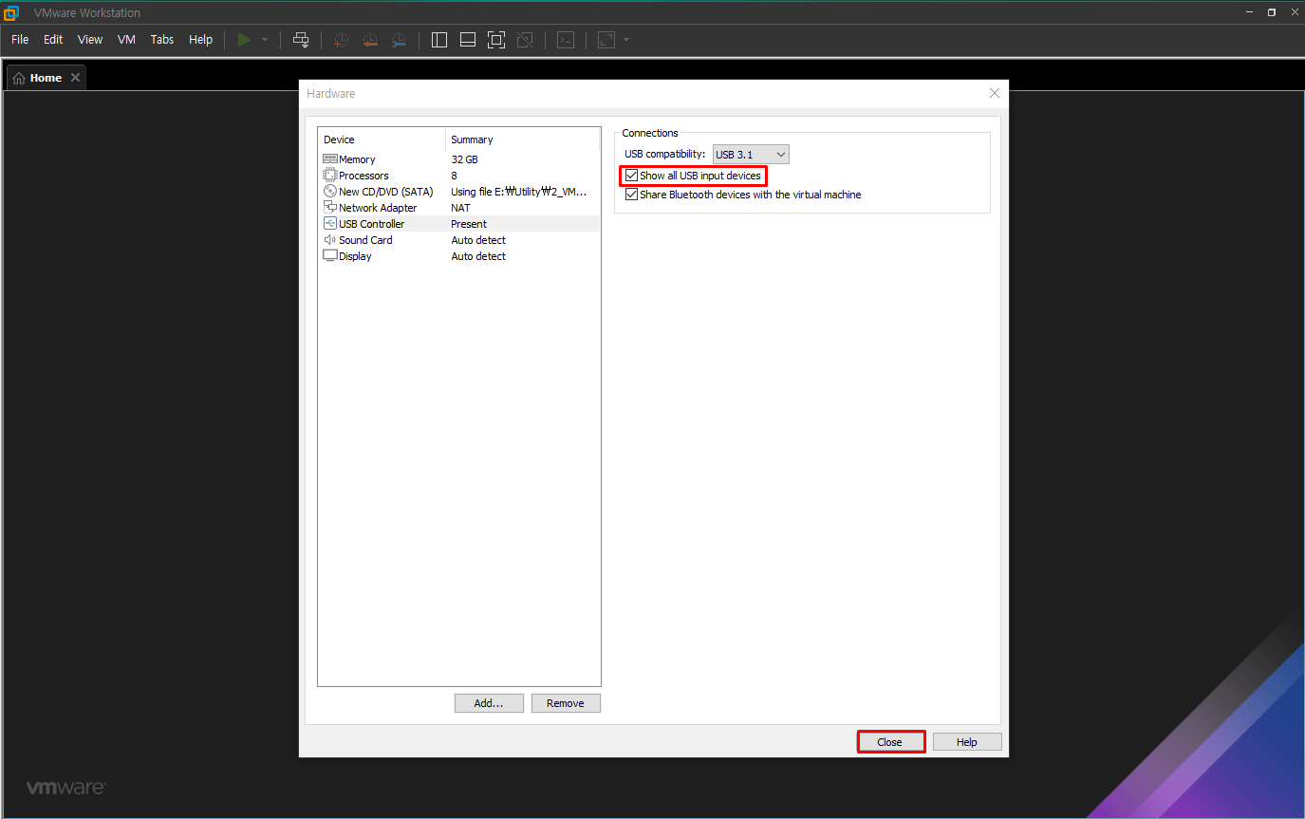Click the 'Using file E:' CD/DVD summary

coord(519,192)
